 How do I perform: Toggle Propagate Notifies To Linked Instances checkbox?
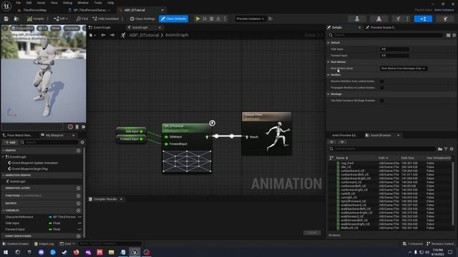tap(381, 88)
